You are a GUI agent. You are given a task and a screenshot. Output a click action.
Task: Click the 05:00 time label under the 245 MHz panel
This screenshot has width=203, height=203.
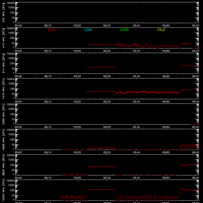18,26
